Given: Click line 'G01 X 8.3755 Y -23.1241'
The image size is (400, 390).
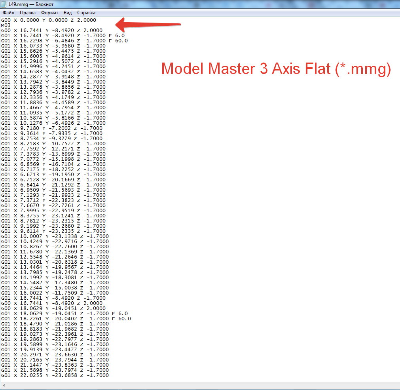Looking at the screenshot, I should point(53,216).
